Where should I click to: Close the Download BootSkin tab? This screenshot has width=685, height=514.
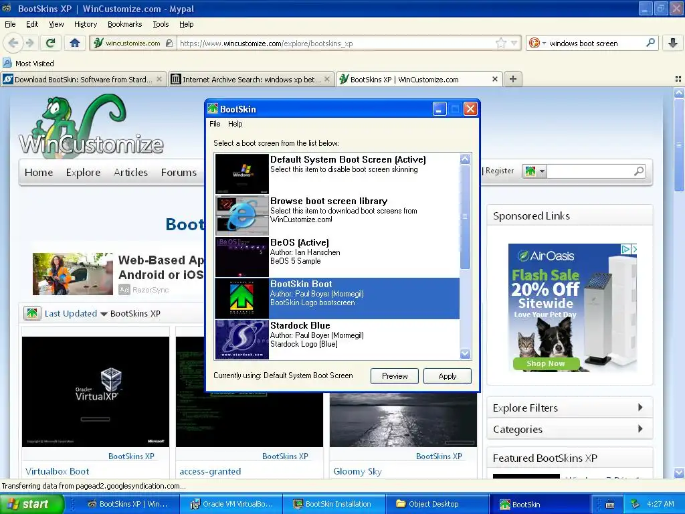pos(159,79)
